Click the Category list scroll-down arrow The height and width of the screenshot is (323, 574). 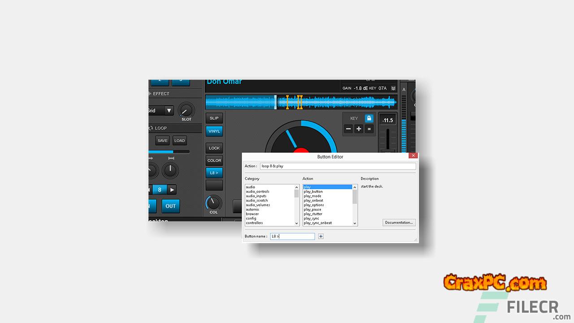(296, 223)
